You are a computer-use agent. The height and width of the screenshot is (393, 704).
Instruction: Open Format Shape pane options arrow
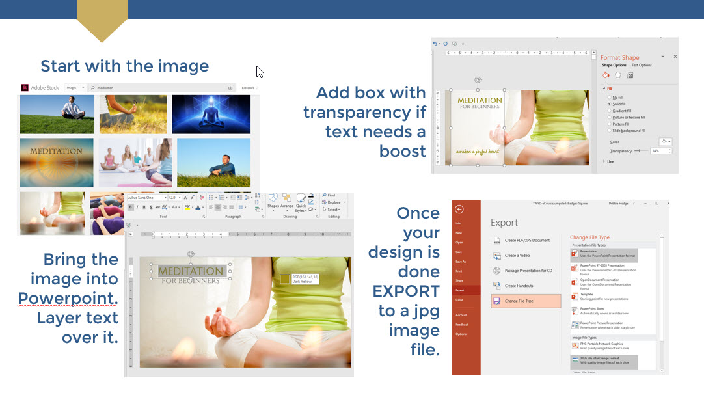pos(663,56)
